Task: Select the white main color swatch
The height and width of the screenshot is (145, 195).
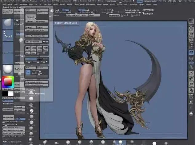Action: click(x=11, y=93)
